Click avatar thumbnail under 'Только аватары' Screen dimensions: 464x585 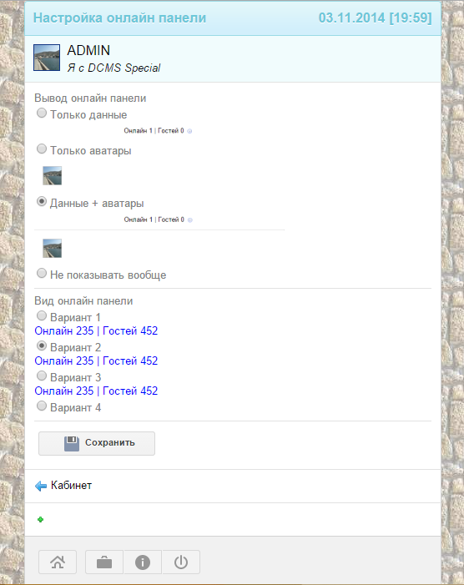(x=53, y=176)
